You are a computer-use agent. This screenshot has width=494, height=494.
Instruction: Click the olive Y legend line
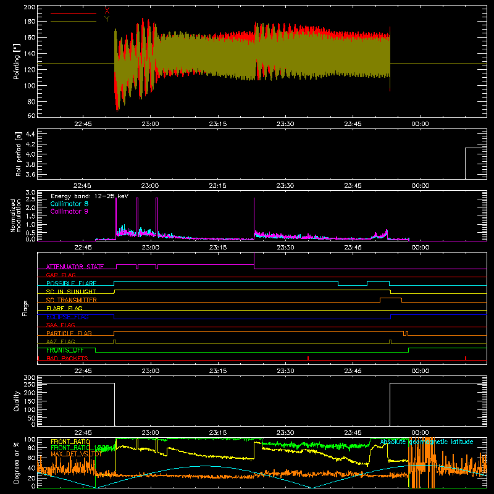click(x=73, y=22)
